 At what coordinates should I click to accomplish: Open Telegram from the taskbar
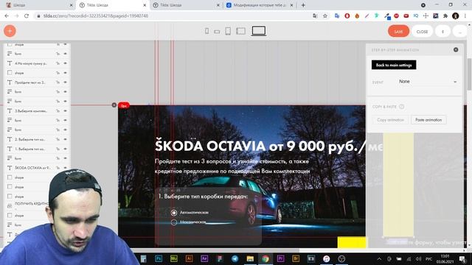[235, 258]
